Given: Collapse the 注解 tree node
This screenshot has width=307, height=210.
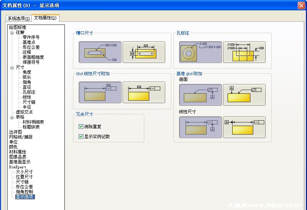Looking at the screenshot, I should pyautogui.click(x=12, y=33).
